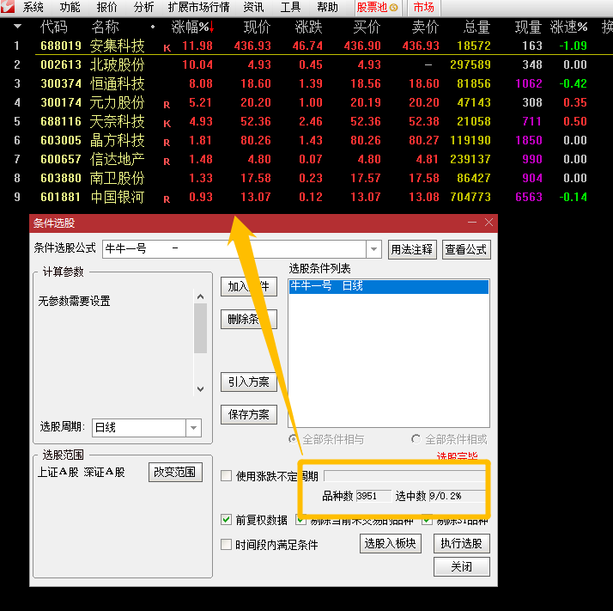Open the 帮助 menu

pos(327,7)
